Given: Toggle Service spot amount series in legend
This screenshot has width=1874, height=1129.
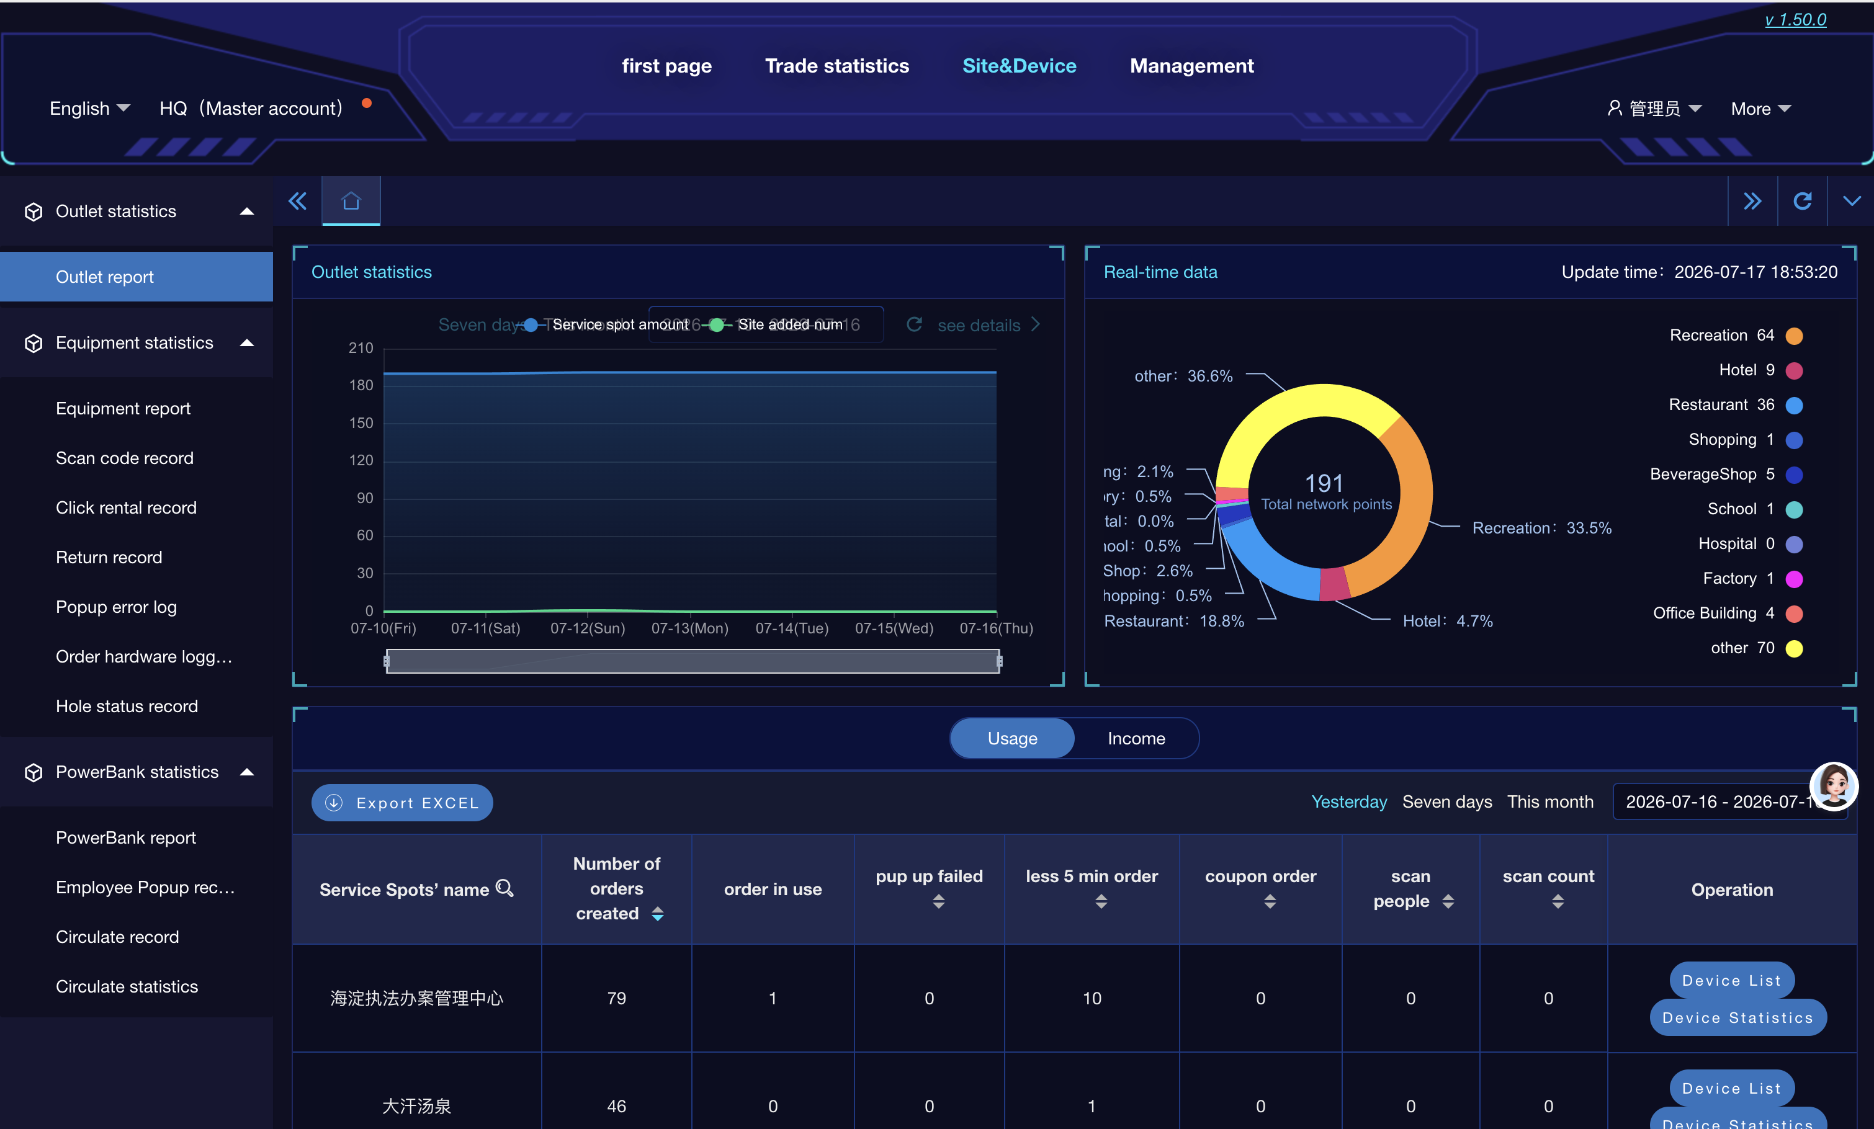Looking at the screenshot, I should [603, 324].
